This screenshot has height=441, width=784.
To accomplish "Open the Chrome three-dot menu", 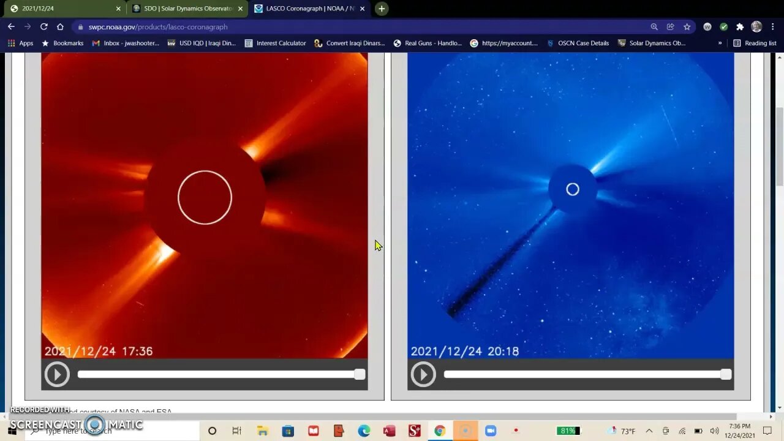I will [773, 27].
